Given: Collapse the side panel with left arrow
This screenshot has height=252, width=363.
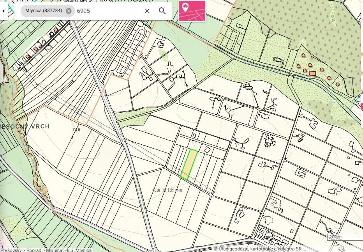Looking at the screenshot, I should [4, 11].
